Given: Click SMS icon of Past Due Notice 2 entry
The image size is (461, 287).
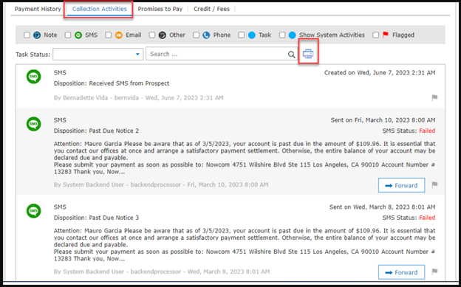Looking at the screenshot, I should click(33, 124).
